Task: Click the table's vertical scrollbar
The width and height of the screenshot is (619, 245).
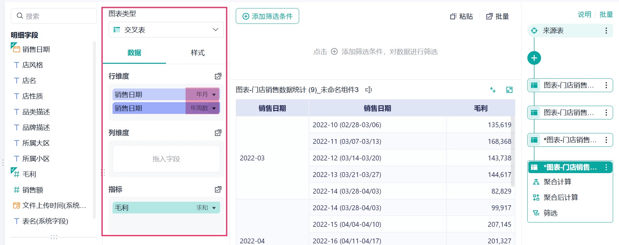Action: [513, 151]
